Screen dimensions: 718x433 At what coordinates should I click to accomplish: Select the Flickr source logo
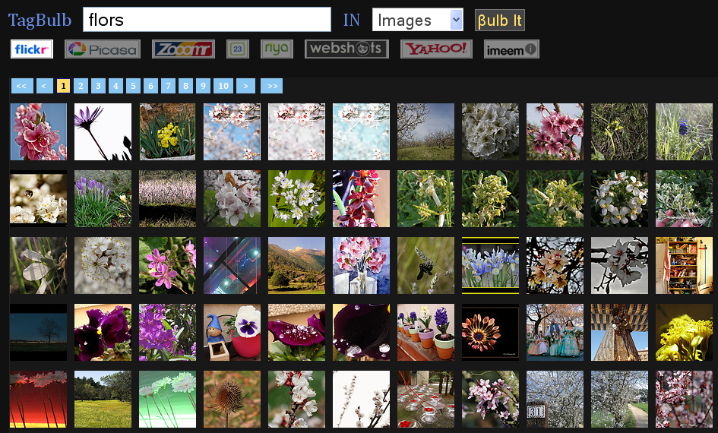(x=32, y=49)
